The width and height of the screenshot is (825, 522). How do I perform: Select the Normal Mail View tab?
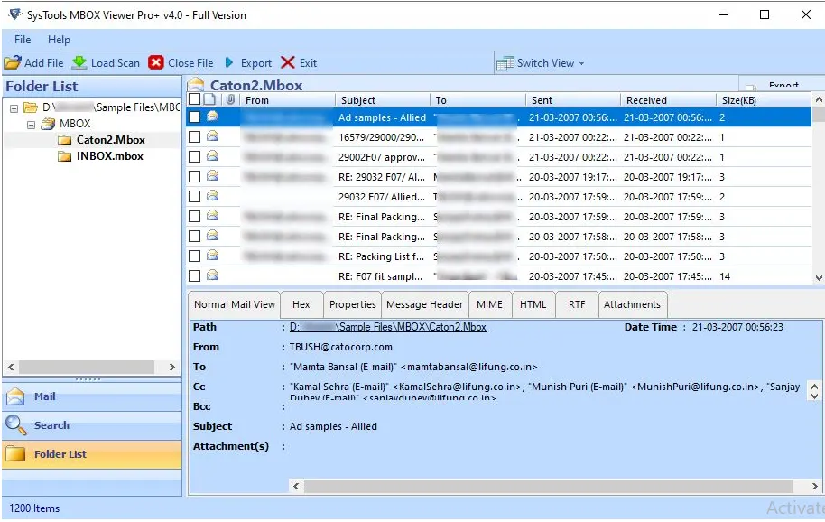pyautogui.click(x=235, y=304)
